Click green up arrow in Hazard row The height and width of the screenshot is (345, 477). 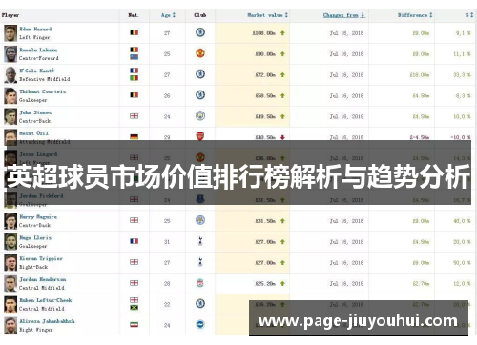tap(282, 33)
